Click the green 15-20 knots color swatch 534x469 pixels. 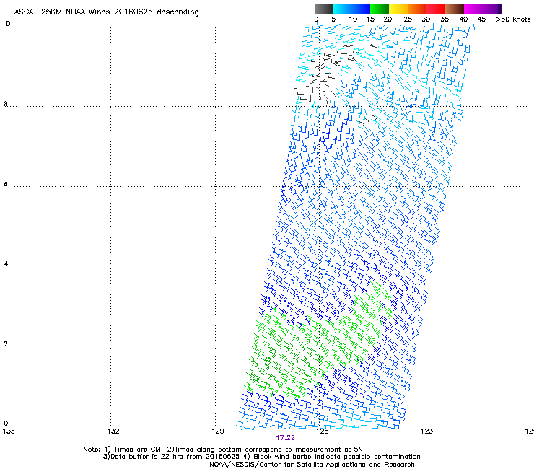point(380,9)
